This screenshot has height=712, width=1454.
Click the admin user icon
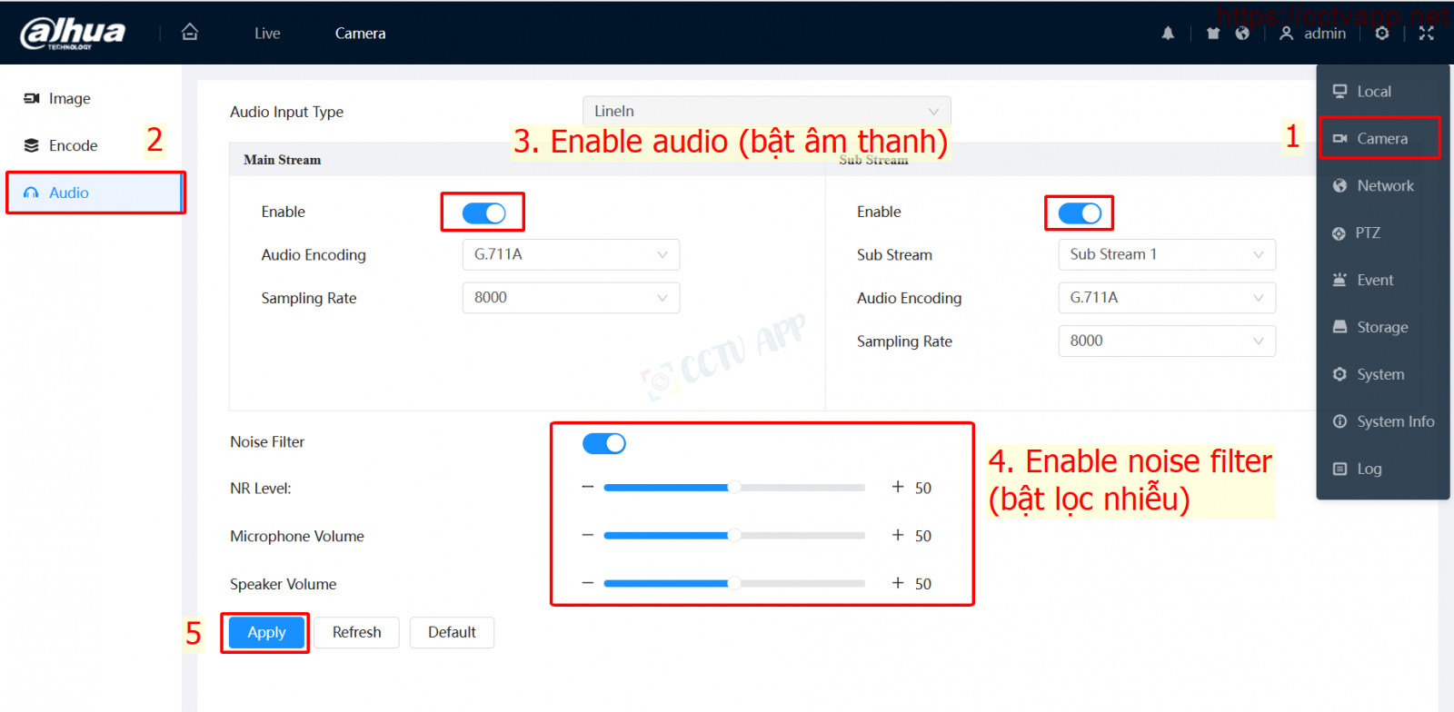pos(1286,34)
